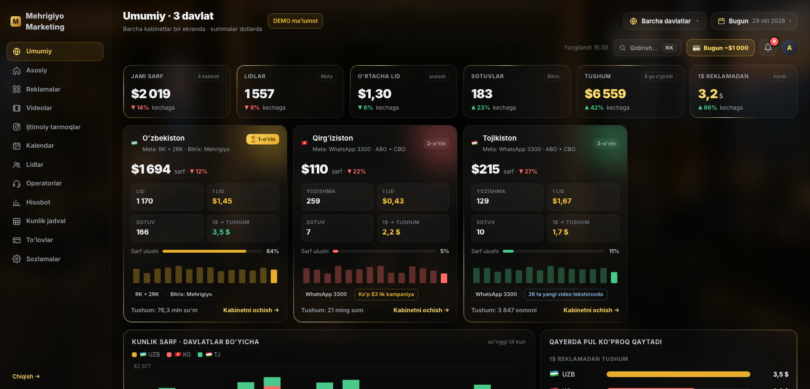
Task: Click Tojikiston Sarf ulushi 11% progress bar
Action: coord(554,251)
